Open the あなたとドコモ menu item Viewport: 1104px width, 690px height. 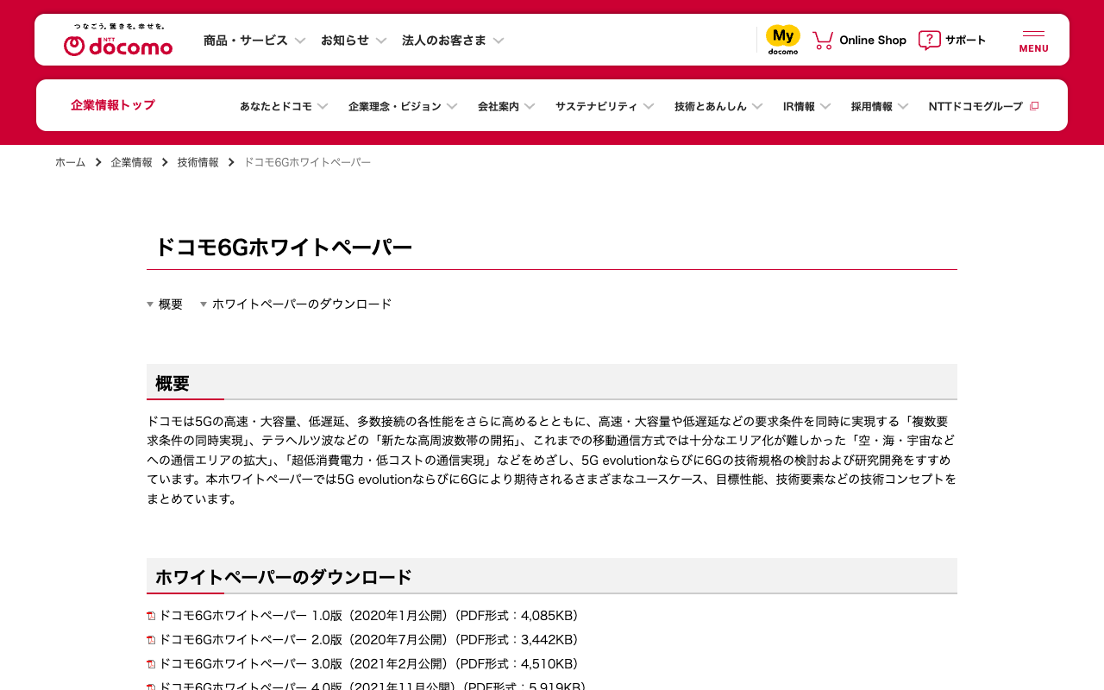[x=276, y=106]
